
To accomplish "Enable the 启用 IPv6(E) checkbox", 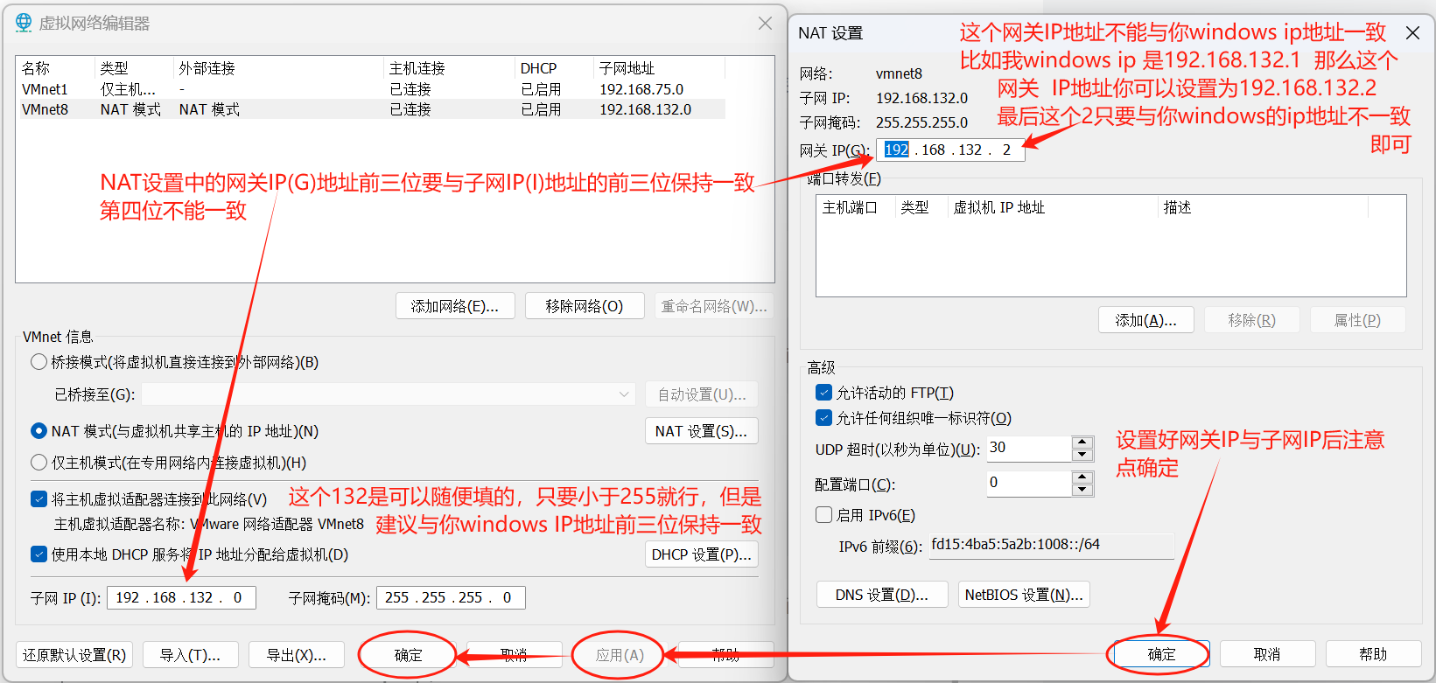I will tap(823, 515).
